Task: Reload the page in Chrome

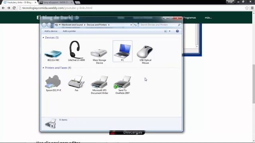Action: (x=14, y=8)
